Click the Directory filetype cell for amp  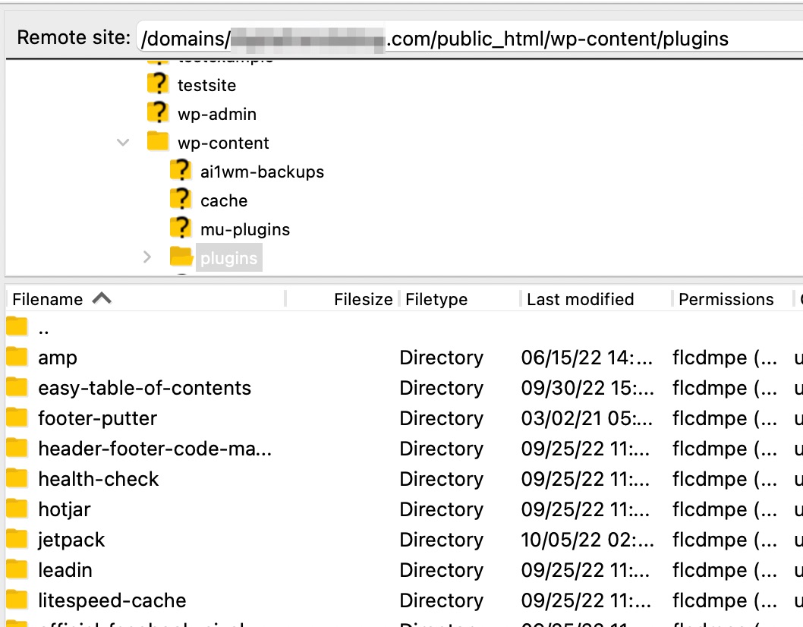click(x=442, y=358)
